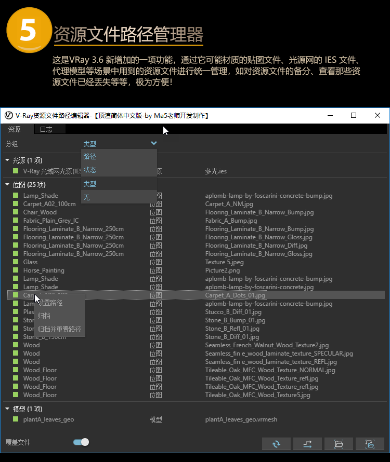
Task: Select the Chair_Wood asset row
Action: point(196,212)
